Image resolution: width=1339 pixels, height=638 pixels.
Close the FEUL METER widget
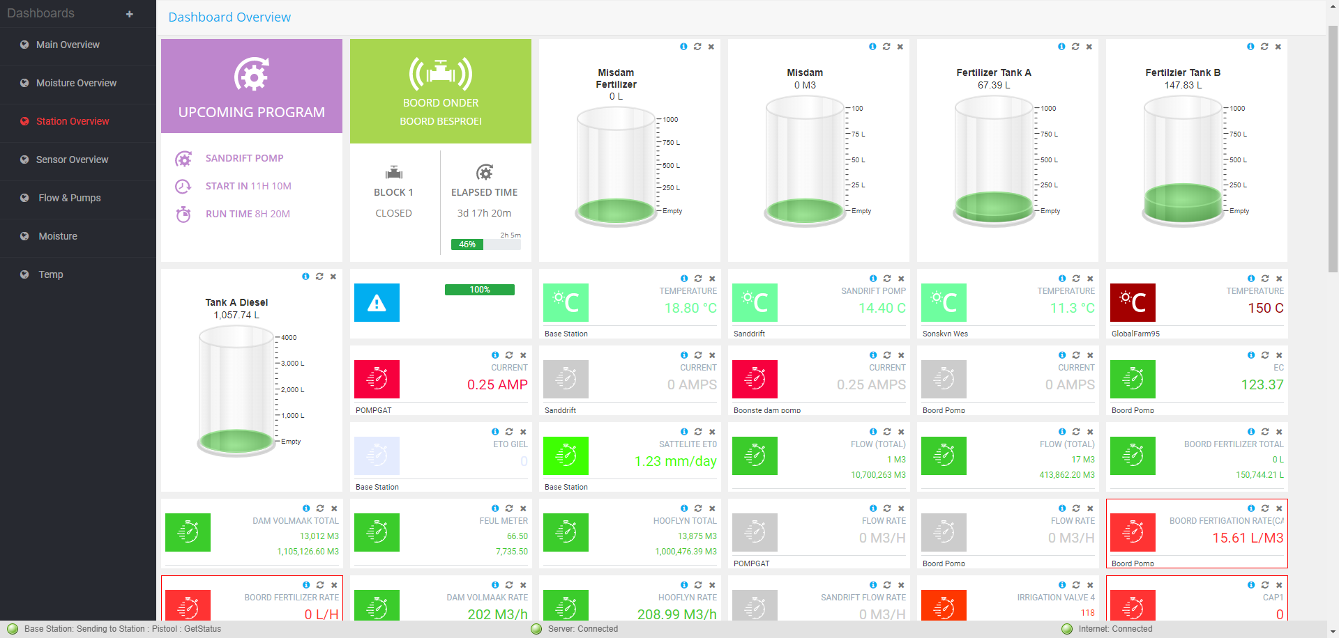coord(523,508)
